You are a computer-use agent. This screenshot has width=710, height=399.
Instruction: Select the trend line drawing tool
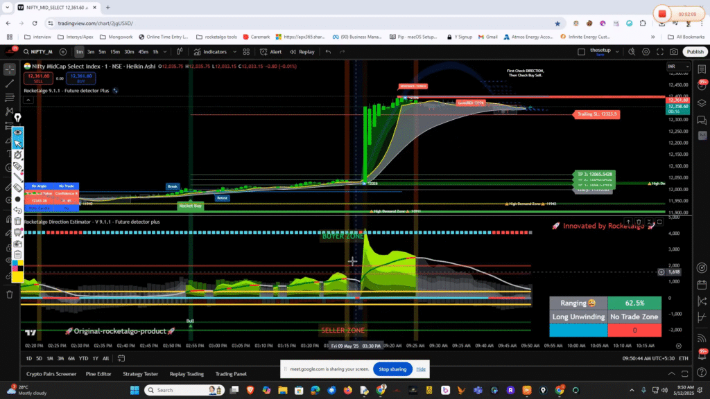[x=10, y=83]
